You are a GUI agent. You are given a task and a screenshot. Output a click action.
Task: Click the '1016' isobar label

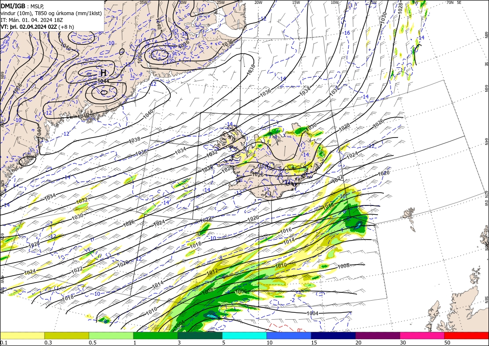point(286,230)
